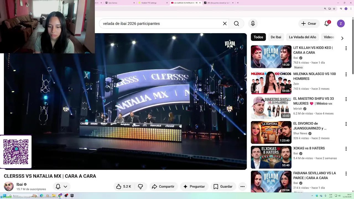The height and width of the screenshot is (199, 354).
Task: Click Compartir to share video
Action: pyautogui.click(x=163, y=187)
